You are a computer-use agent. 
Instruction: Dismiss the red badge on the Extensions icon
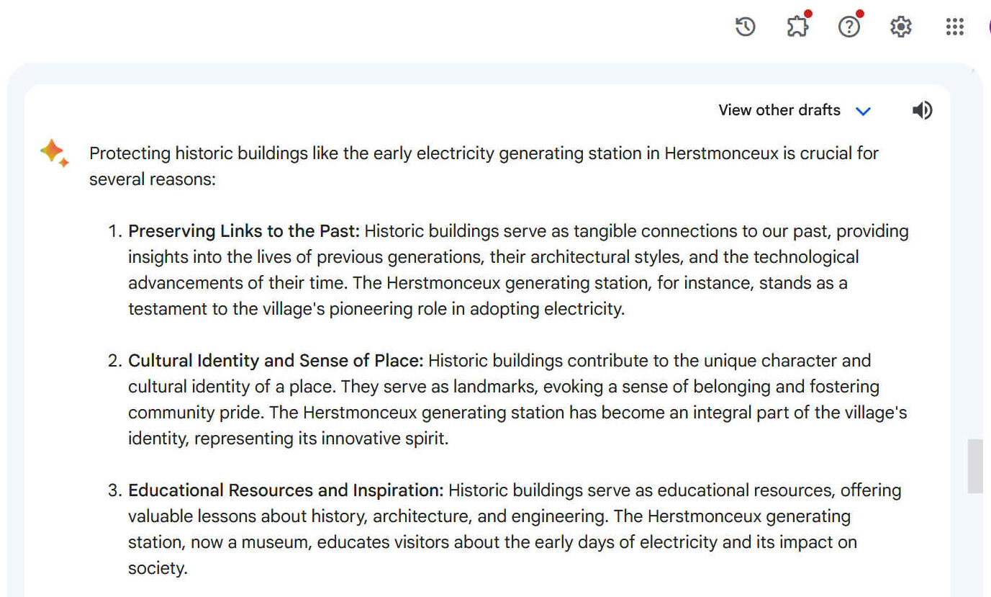[x=807, y=12]
